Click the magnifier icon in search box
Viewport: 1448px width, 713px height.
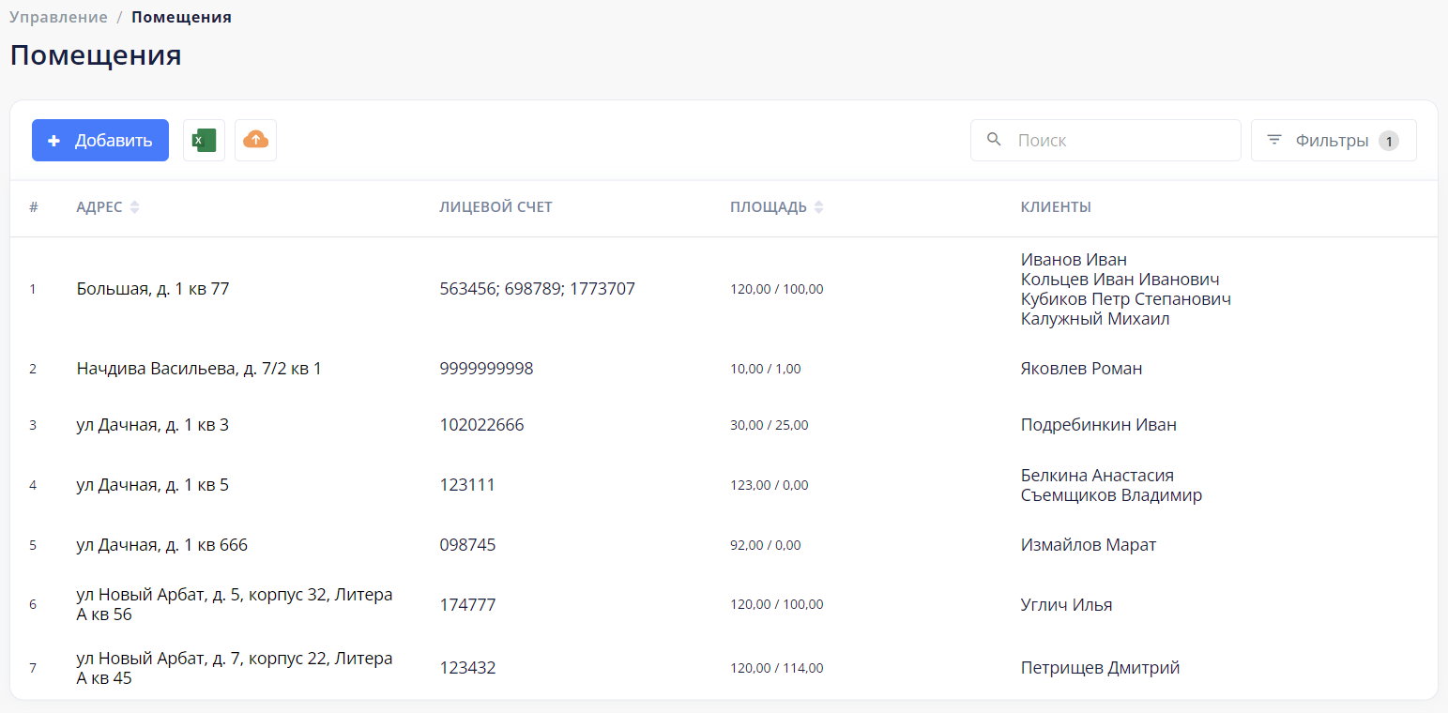[x=995, y=140]
